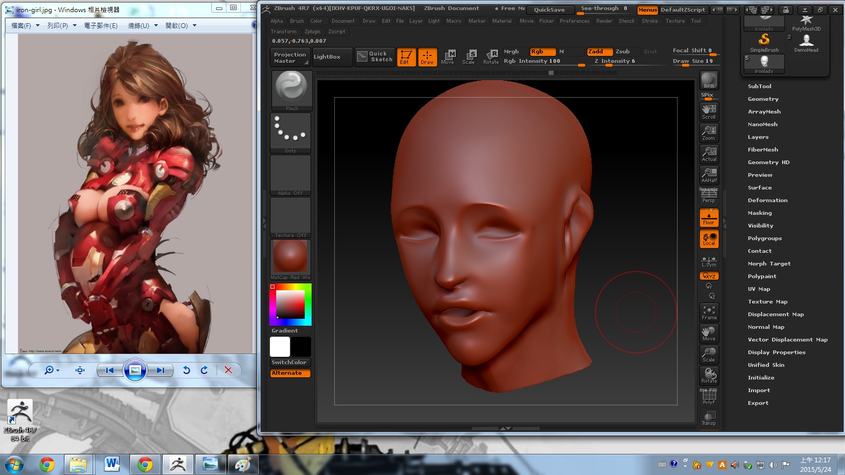Viewport: 845px width, 475px height.
Task: Expand the Geometry palette section
Action: pos(763,99)
